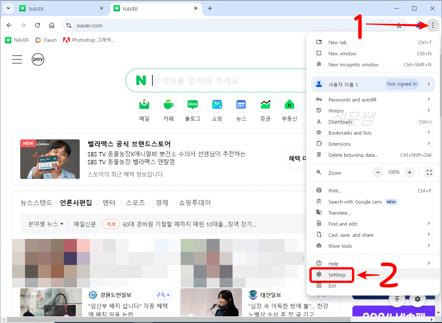Decrease page zoom with the minus control
Image resolution: width=442 pixels, height=323 pixels.
377,172
